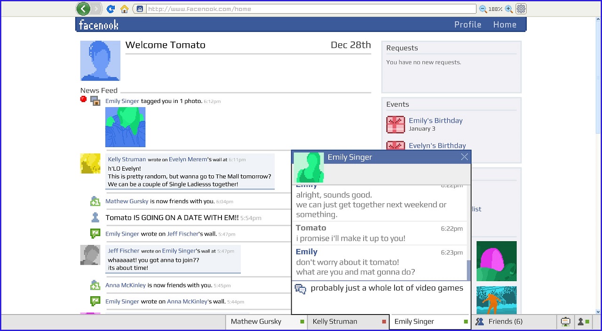The height and width of the screenshot is (331, 602).
Task: Switch to the Kelly Struman chat tab
Action: (349, 322)
